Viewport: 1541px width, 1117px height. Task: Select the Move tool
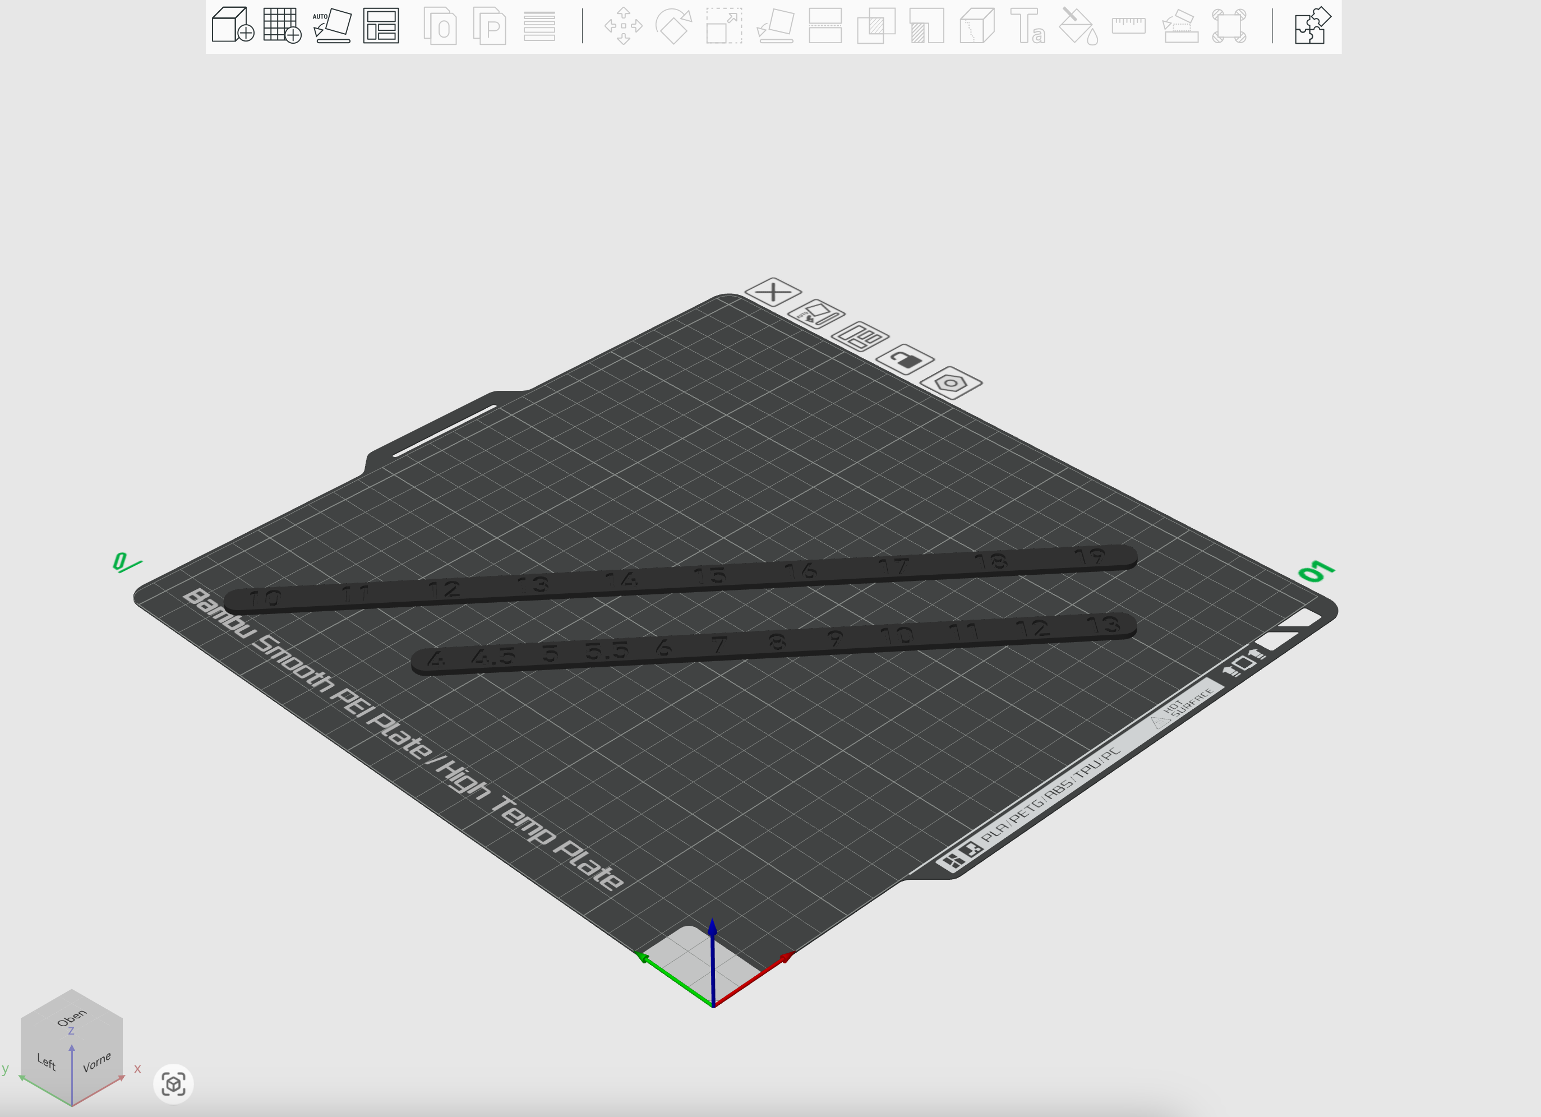pos(623,26)
